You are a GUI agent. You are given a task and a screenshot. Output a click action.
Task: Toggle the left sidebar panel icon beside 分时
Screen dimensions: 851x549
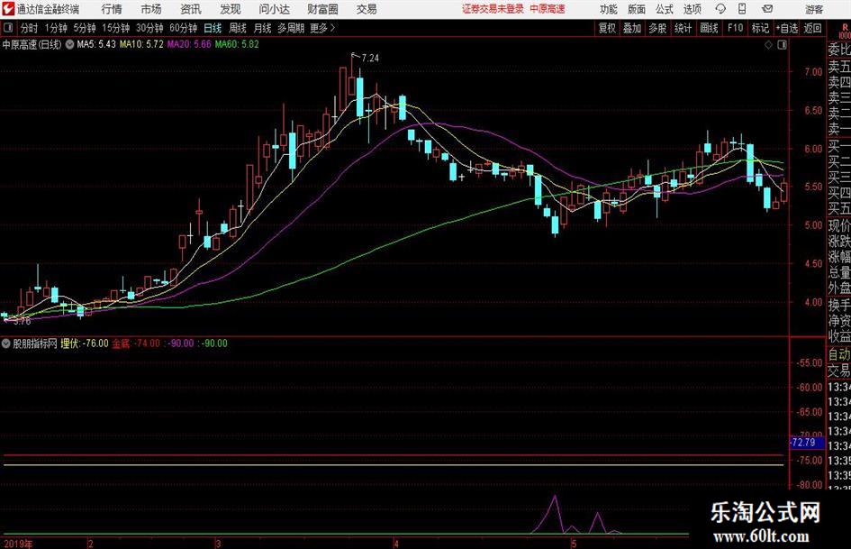click(x=8, y=28)
